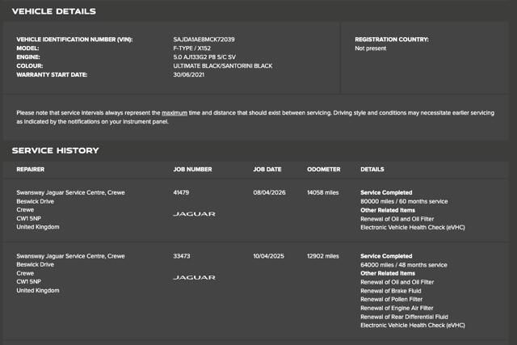Click '80000 miles / 60 months service'
Screen dimensions: 517x345
(404, 201)
